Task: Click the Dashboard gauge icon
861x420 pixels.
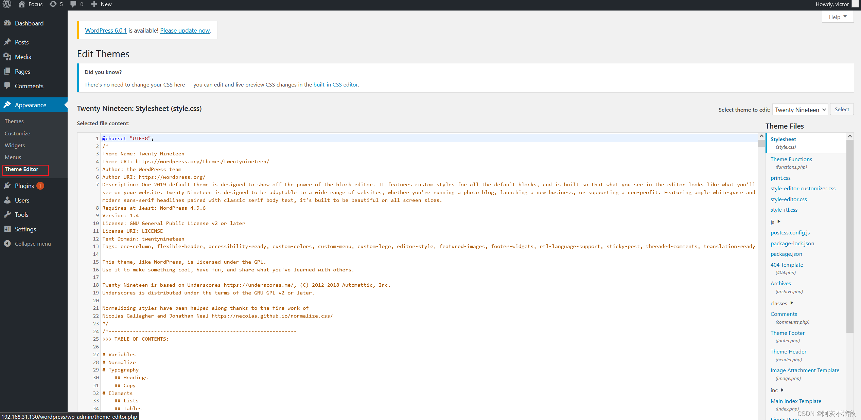Action: coord(7,23)
